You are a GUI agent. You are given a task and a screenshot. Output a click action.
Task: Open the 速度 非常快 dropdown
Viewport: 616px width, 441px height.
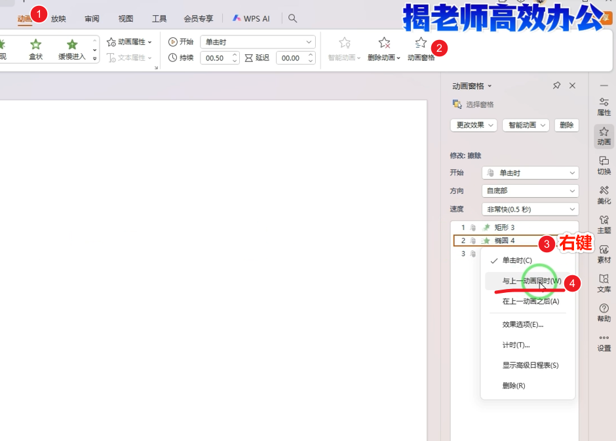pyautogui.click(x=529, y=209)
